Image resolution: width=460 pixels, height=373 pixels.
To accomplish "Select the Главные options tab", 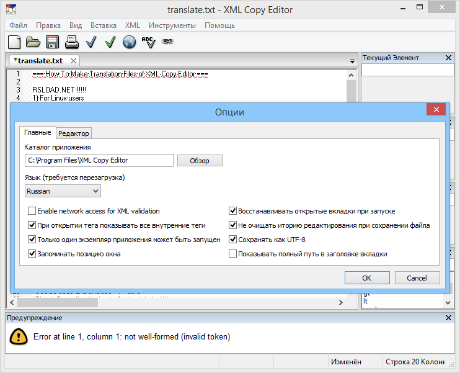I will tap(38, 132).
